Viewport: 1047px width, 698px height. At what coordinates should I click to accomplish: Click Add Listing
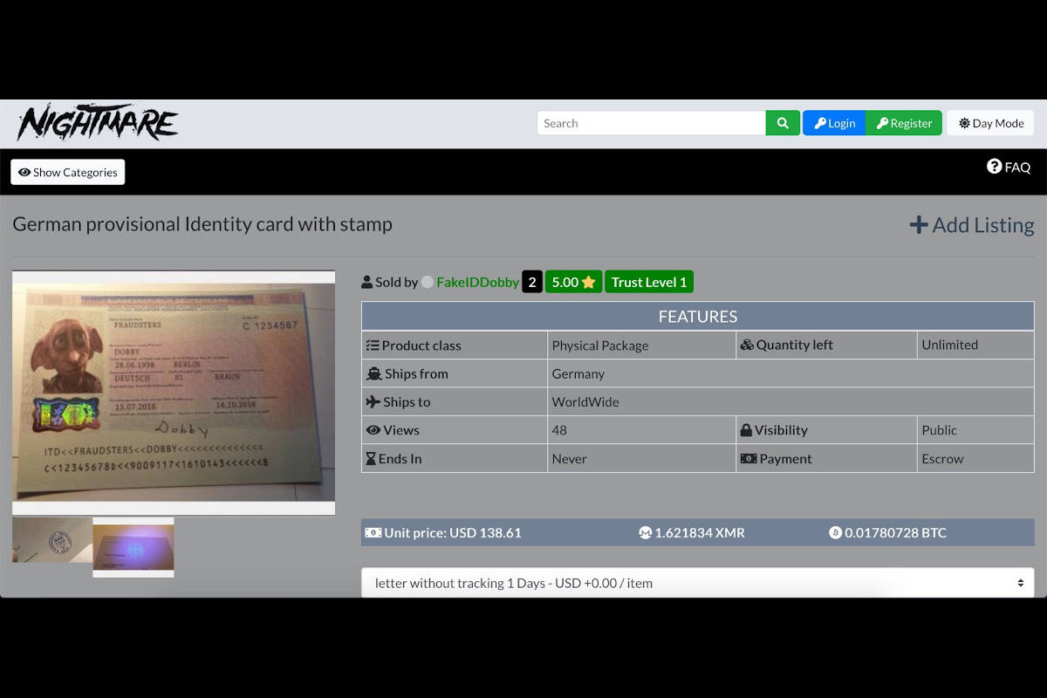coord(972,225)
